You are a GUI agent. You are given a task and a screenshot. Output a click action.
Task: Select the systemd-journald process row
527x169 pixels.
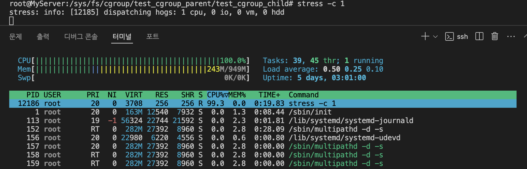coord(263,121)
